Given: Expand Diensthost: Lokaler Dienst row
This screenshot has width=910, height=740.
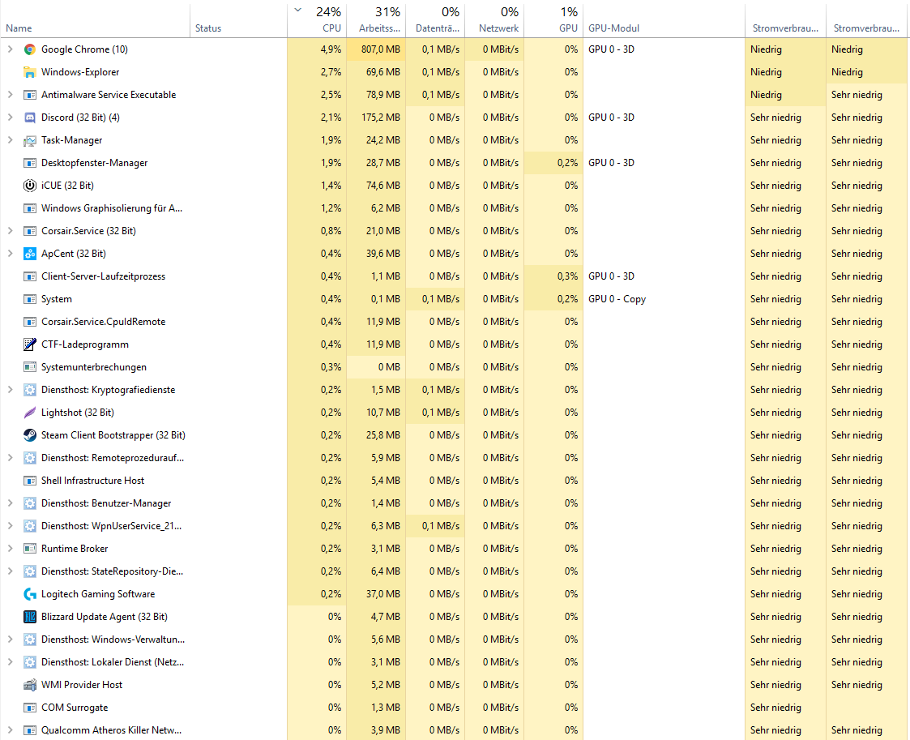Looking at the screenshot, I should click(10, 662).
